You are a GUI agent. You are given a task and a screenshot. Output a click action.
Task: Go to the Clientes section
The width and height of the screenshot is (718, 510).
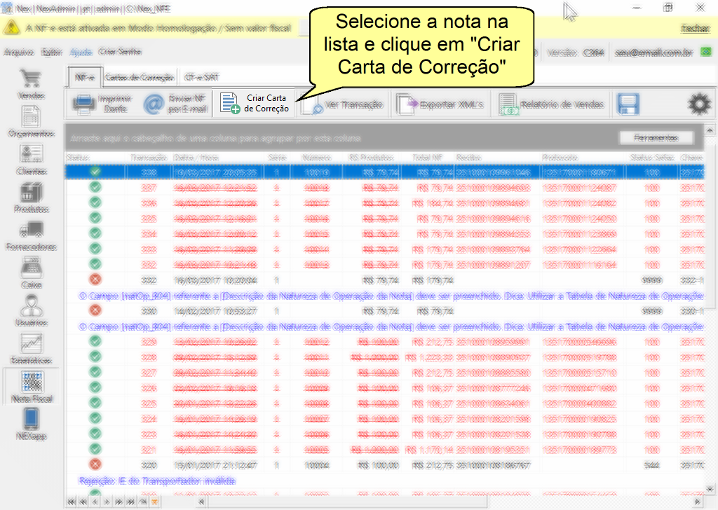coord(31,160)
